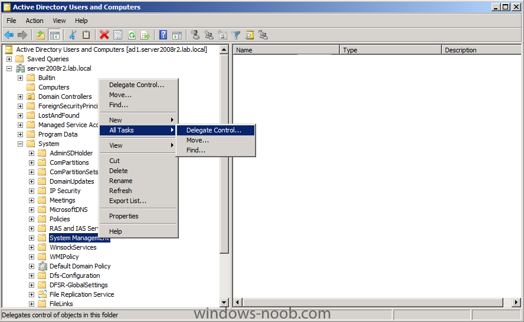524x322 pixels.
Task: Create a new group via toolbar icon
Action: [x=209, y=35]
